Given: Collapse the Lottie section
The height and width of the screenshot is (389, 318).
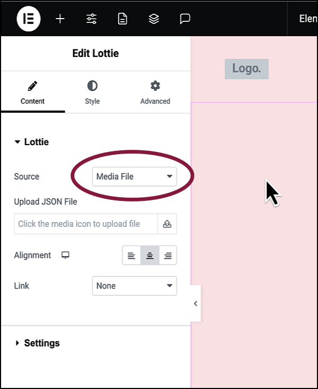Looking at the screenshot, I should (31, 142).
